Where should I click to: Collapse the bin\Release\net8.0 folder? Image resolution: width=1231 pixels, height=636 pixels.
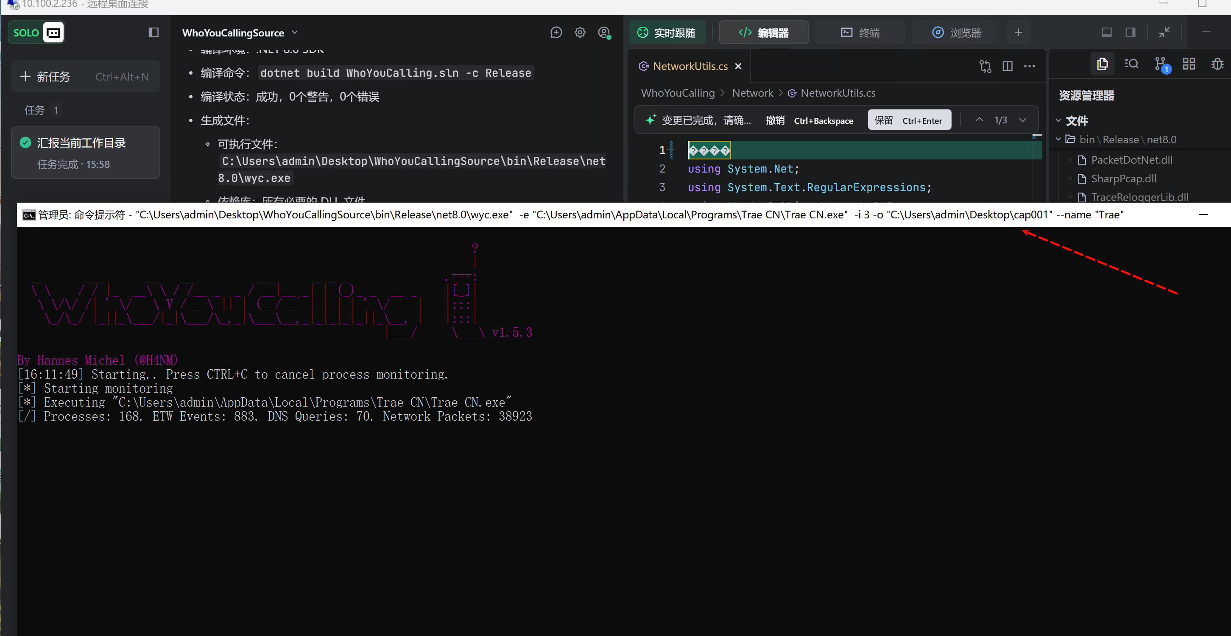[x=1058, y=139]
